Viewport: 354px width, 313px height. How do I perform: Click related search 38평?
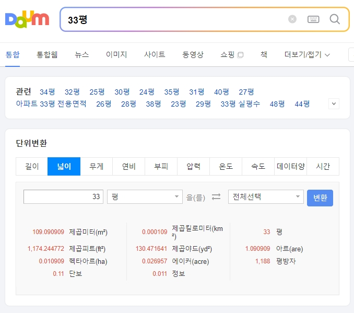click(x=154, y=104)
